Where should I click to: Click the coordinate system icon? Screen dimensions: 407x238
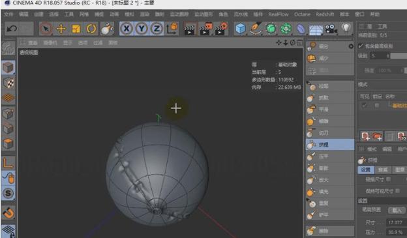point(172,28)
